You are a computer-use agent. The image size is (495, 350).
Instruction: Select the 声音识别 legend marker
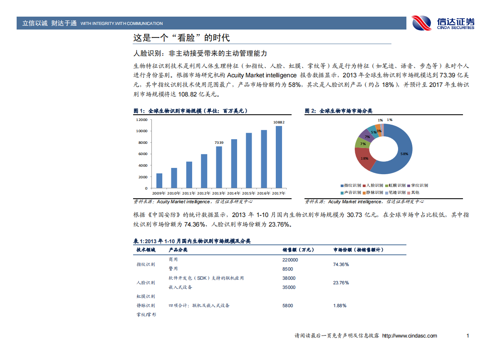pyautogui.click(x=342, y=192)
